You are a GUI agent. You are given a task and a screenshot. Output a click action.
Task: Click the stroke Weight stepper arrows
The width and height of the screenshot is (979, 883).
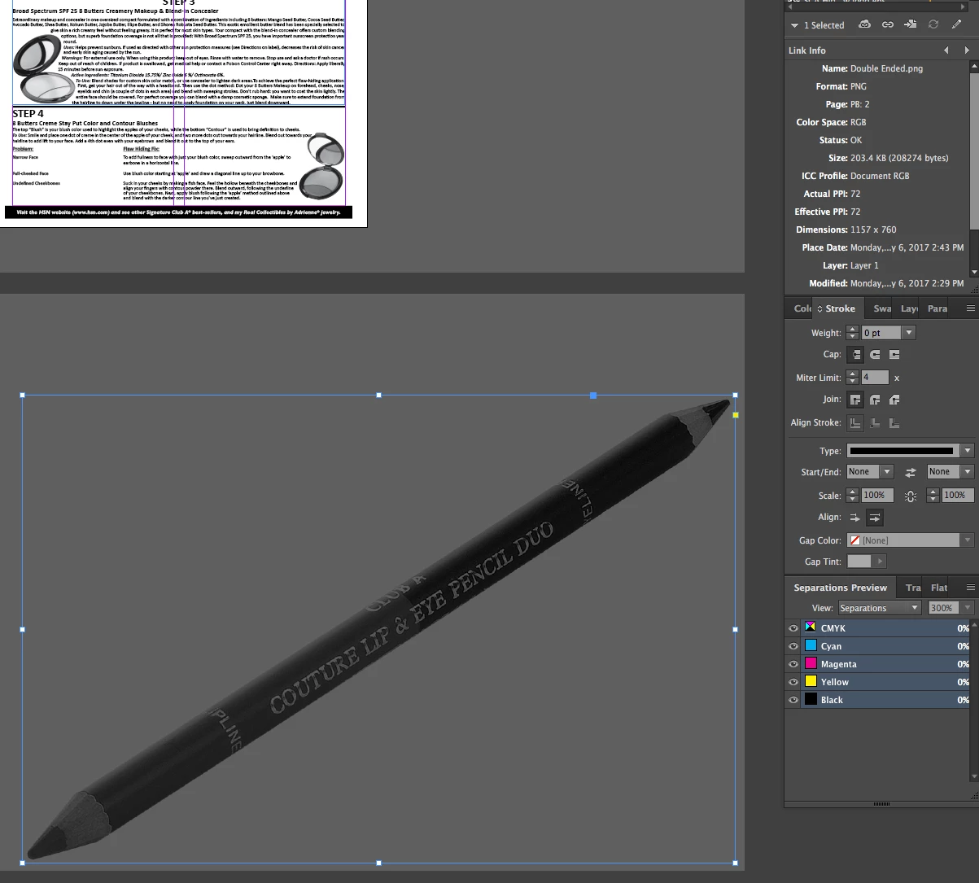click(x=852, y=333)
